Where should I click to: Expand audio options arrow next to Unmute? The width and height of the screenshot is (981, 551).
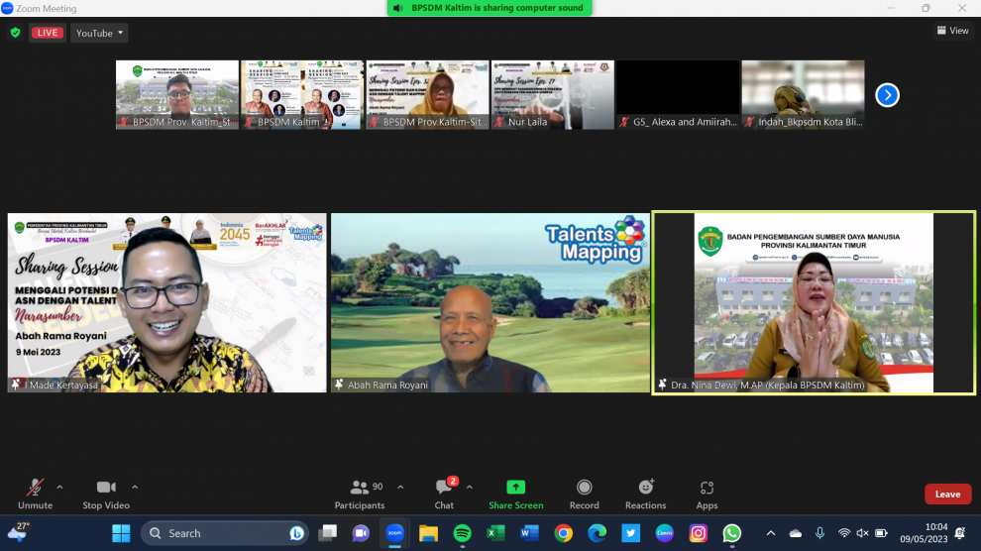click(x=59, y=487)
